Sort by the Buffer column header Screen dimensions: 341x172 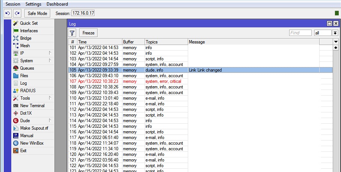click(134, 42)
